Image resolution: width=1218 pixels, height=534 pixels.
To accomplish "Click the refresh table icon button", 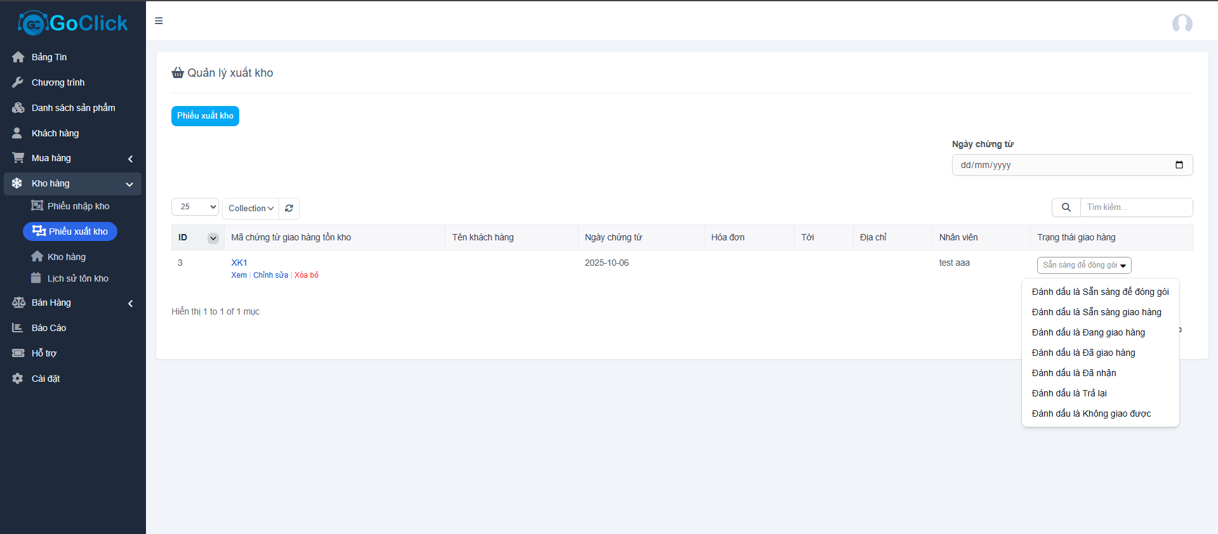I will click(289, 208).
